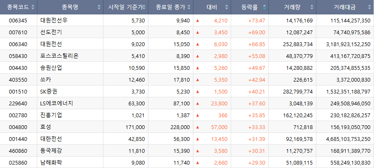Viewport: 374px width, 168px height.
Task: Click starting price 1,021
Action: [x=138, y=116]
